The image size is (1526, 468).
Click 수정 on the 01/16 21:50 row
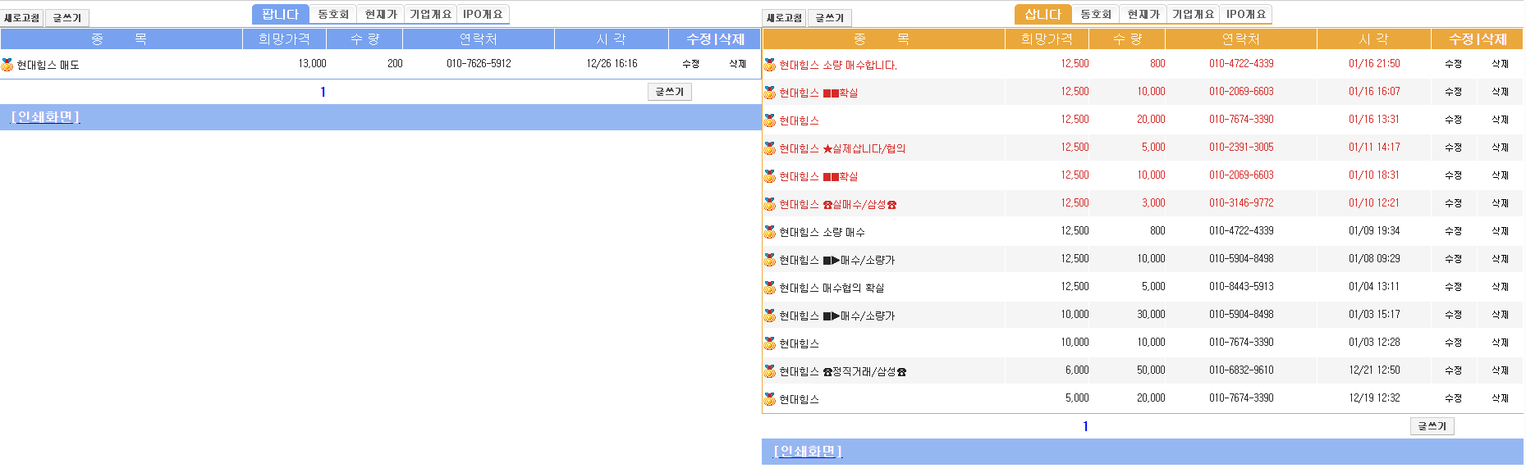coord(1454,64)
